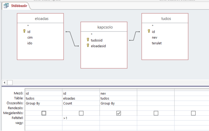This screenshot has height=131, width=209.
Task: Select the cim field in eloadas table
Action: tap(30, 37)
